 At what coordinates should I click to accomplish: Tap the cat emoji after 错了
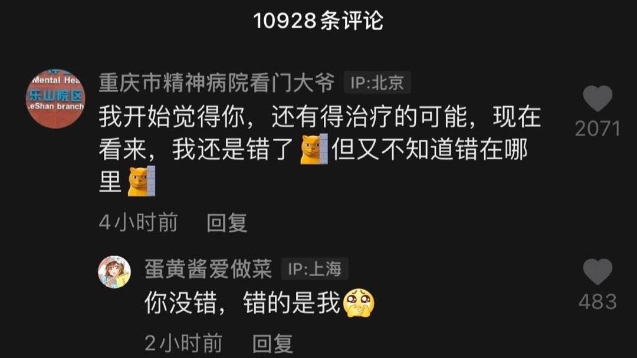(314, 148)
